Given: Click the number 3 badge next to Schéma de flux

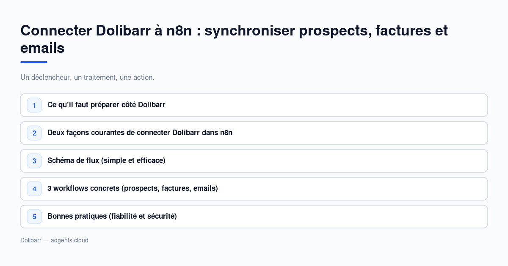Looking at the screenshot, I should 34,161.
